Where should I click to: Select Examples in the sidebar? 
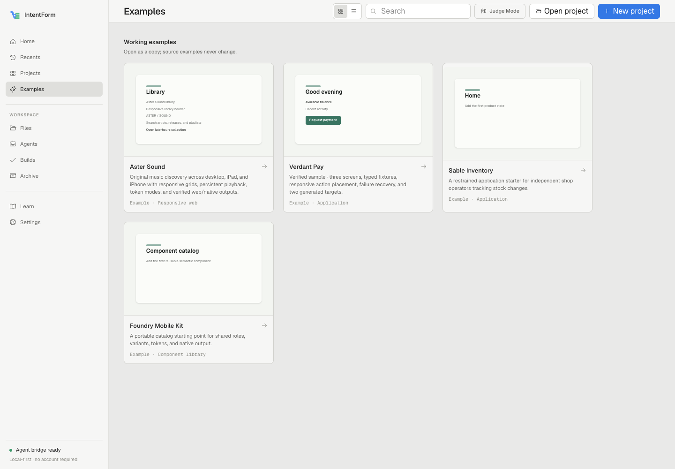coord(54,89)
